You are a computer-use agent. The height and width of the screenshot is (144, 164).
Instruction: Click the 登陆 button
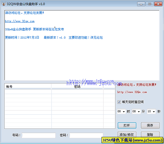pos(150,134)
